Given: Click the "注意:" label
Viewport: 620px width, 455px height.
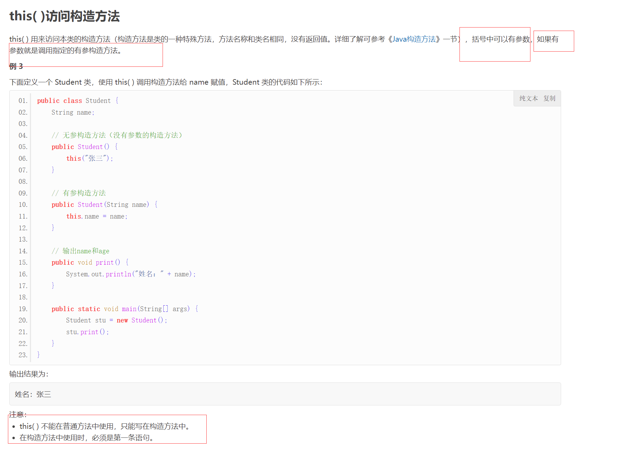Looking at the screenshot, I should (18, 414).
